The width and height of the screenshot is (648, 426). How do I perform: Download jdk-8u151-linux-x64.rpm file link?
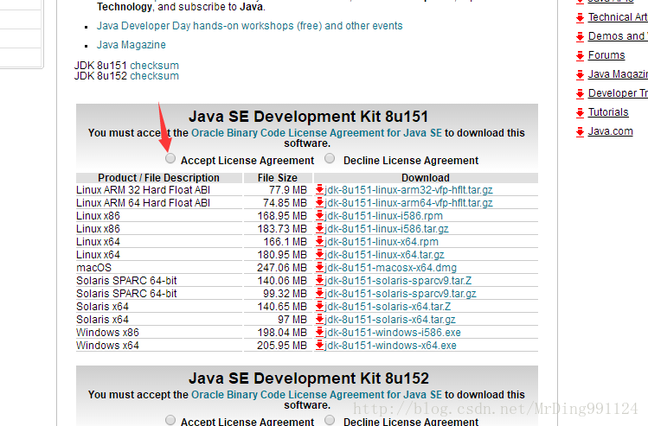coord(382,241)
